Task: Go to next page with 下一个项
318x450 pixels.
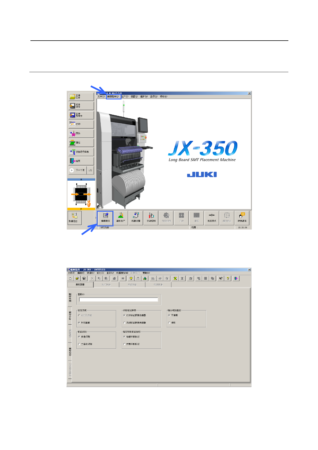Action: 77,170
